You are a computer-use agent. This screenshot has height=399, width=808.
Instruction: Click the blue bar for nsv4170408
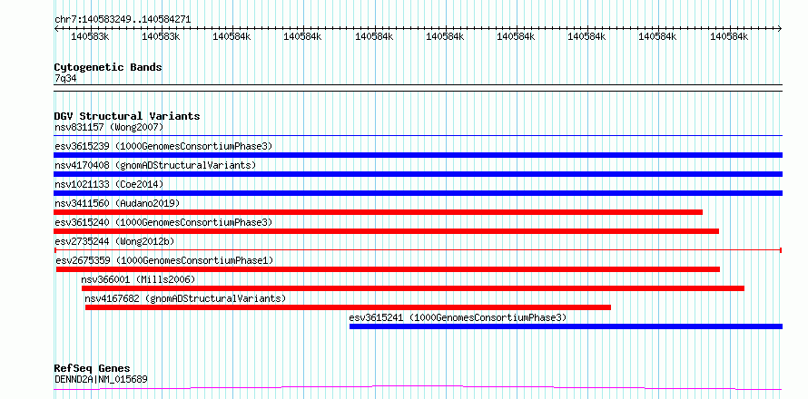coord(418,174)
